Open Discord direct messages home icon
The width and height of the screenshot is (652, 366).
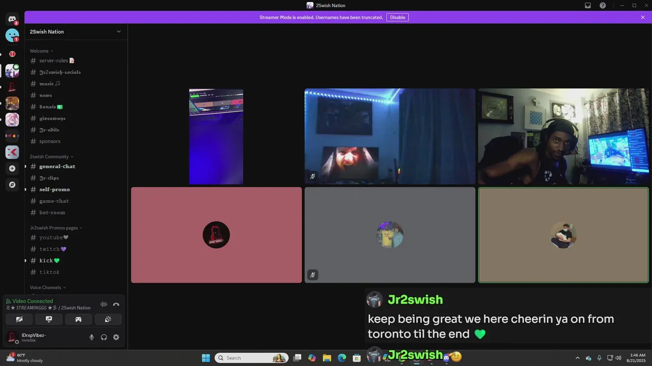[12, 19]
